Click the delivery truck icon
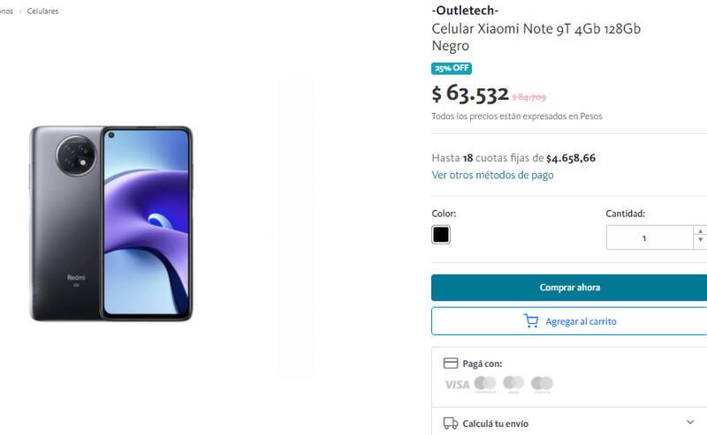The height and width of the screenshot is (435, 707). pos(451,424)
